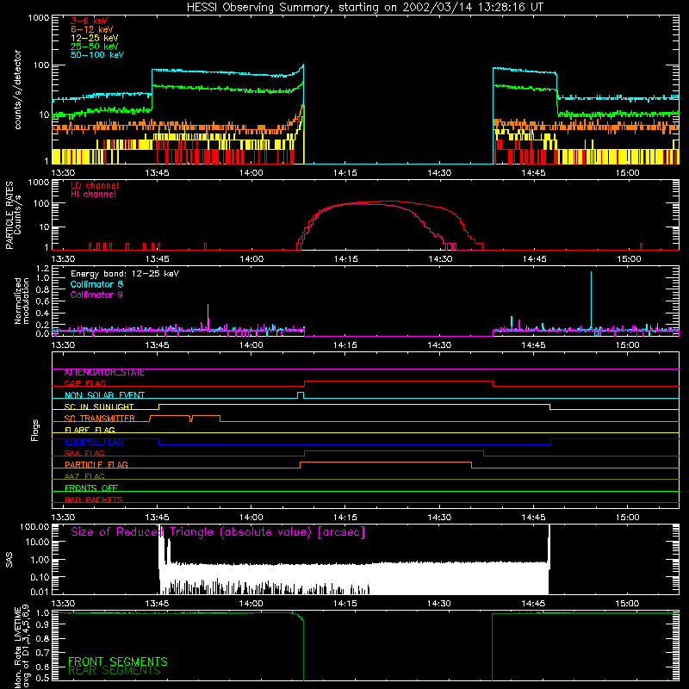Image resolution: width=689 pixels, height=689 pixels.
Task: Click the SAA_FLAG label
Action: point(84,453)
